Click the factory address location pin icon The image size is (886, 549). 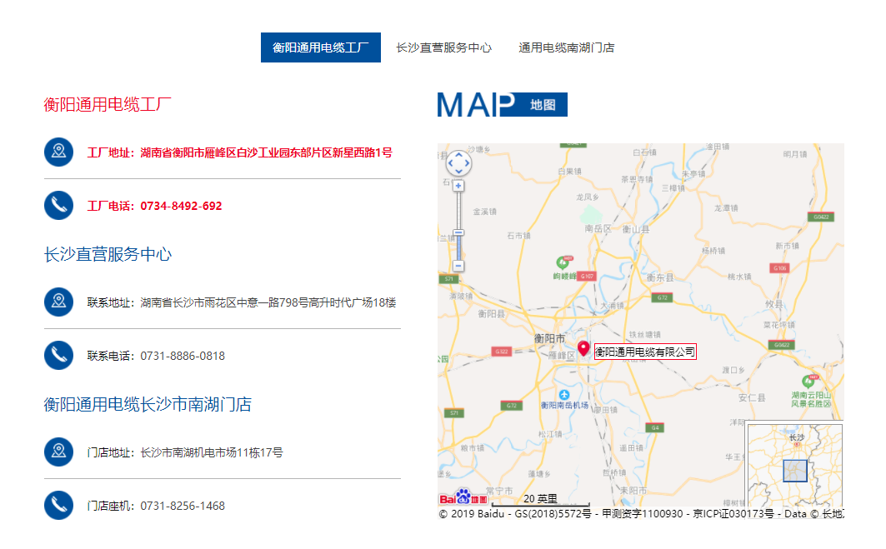pyautogui.click(x=58, y=152)
